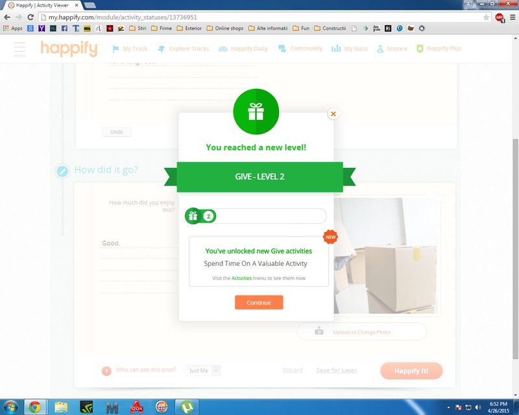Open Chrome from the taskbar
This screenshot has width=519, height=415.
[x=35, y=407]
